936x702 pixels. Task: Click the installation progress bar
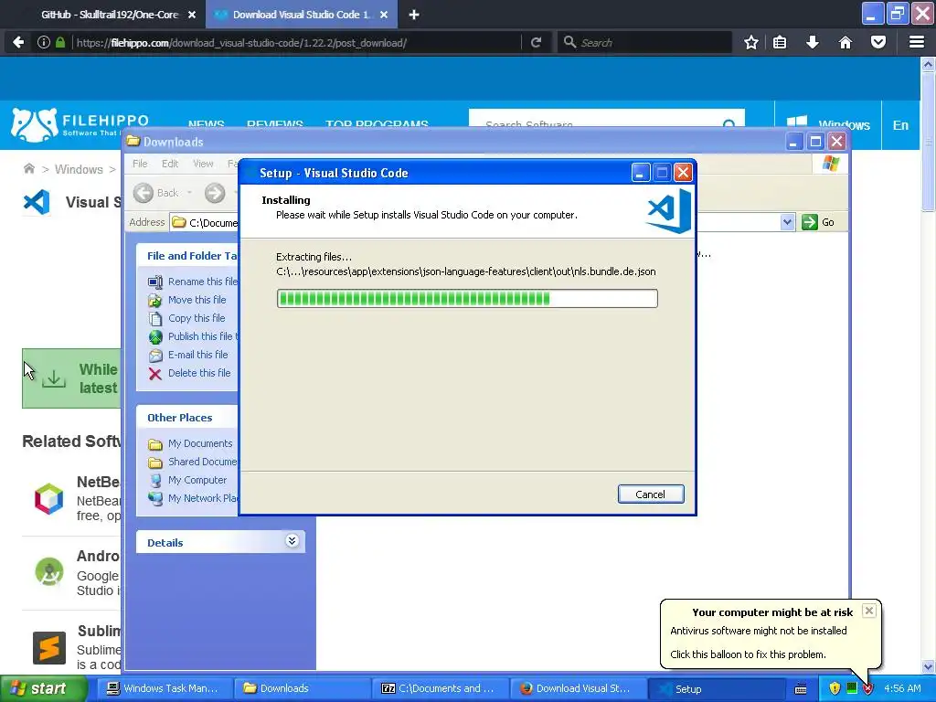pos(467,299)
